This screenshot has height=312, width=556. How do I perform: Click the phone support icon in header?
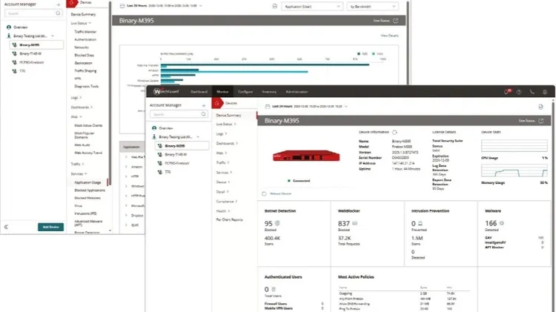point(532,91)
